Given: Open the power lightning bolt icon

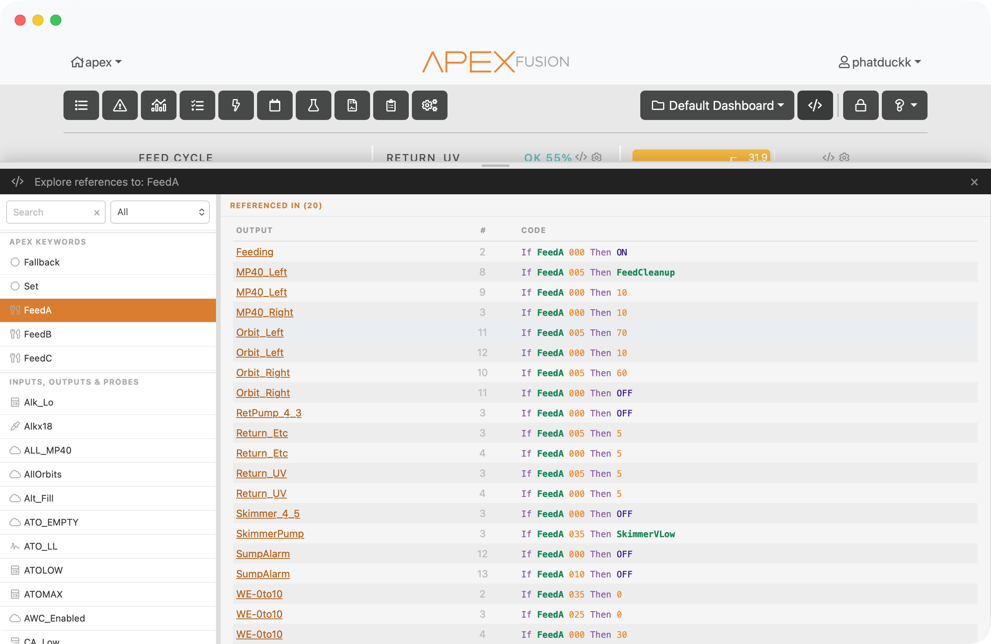Looking at the screenshot, I should (236, 105).
